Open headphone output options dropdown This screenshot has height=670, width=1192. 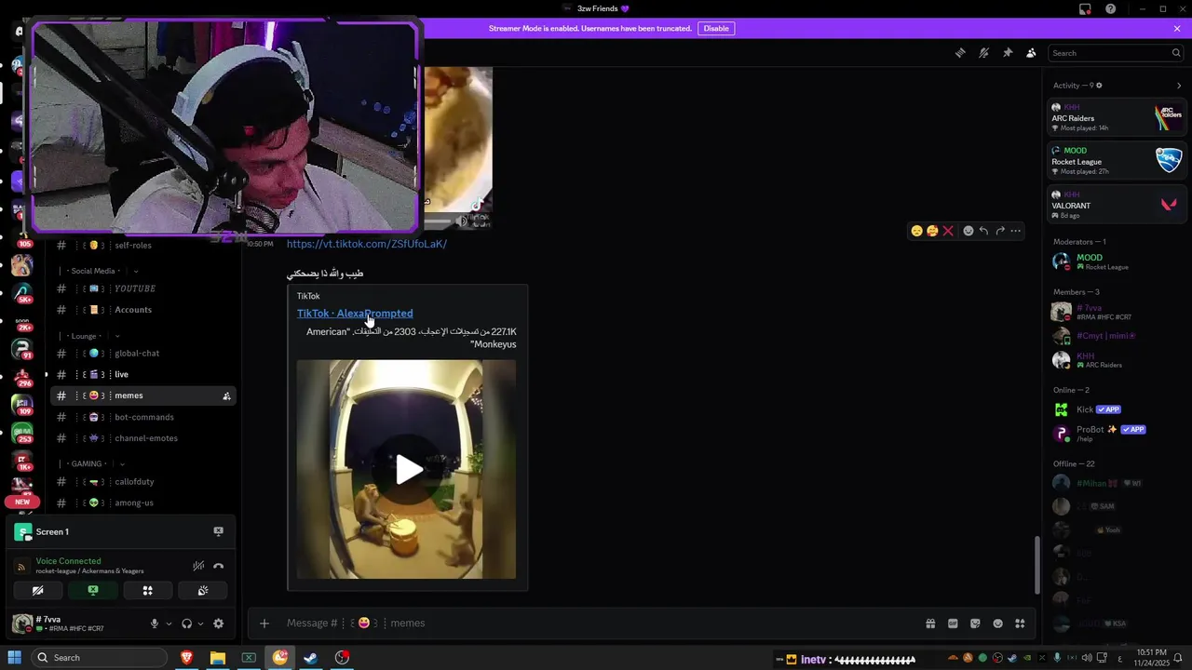(200, 623)
